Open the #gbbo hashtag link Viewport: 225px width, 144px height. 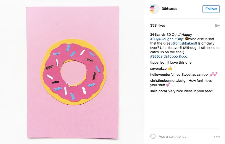pos(173,57)
